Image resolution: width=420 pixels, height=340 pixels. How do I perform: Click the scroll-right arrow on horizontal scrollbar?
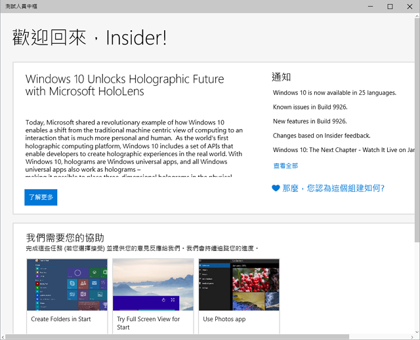tap(412, 337)
